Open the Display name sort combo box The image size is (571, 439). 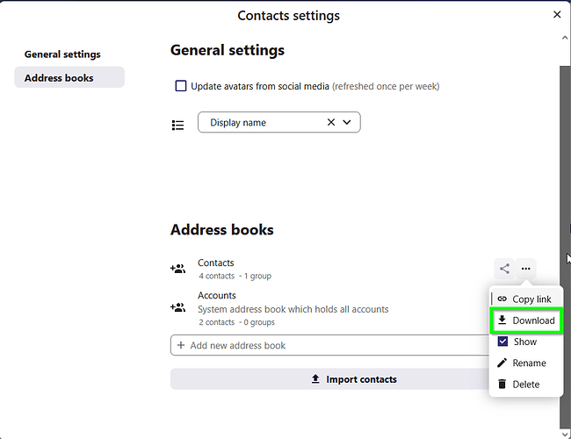click(264, 123)
